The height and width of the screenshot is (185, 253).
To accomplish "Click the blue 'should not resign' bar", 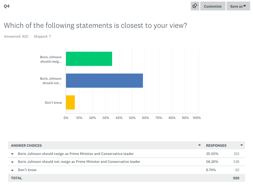I will (104, 81).
